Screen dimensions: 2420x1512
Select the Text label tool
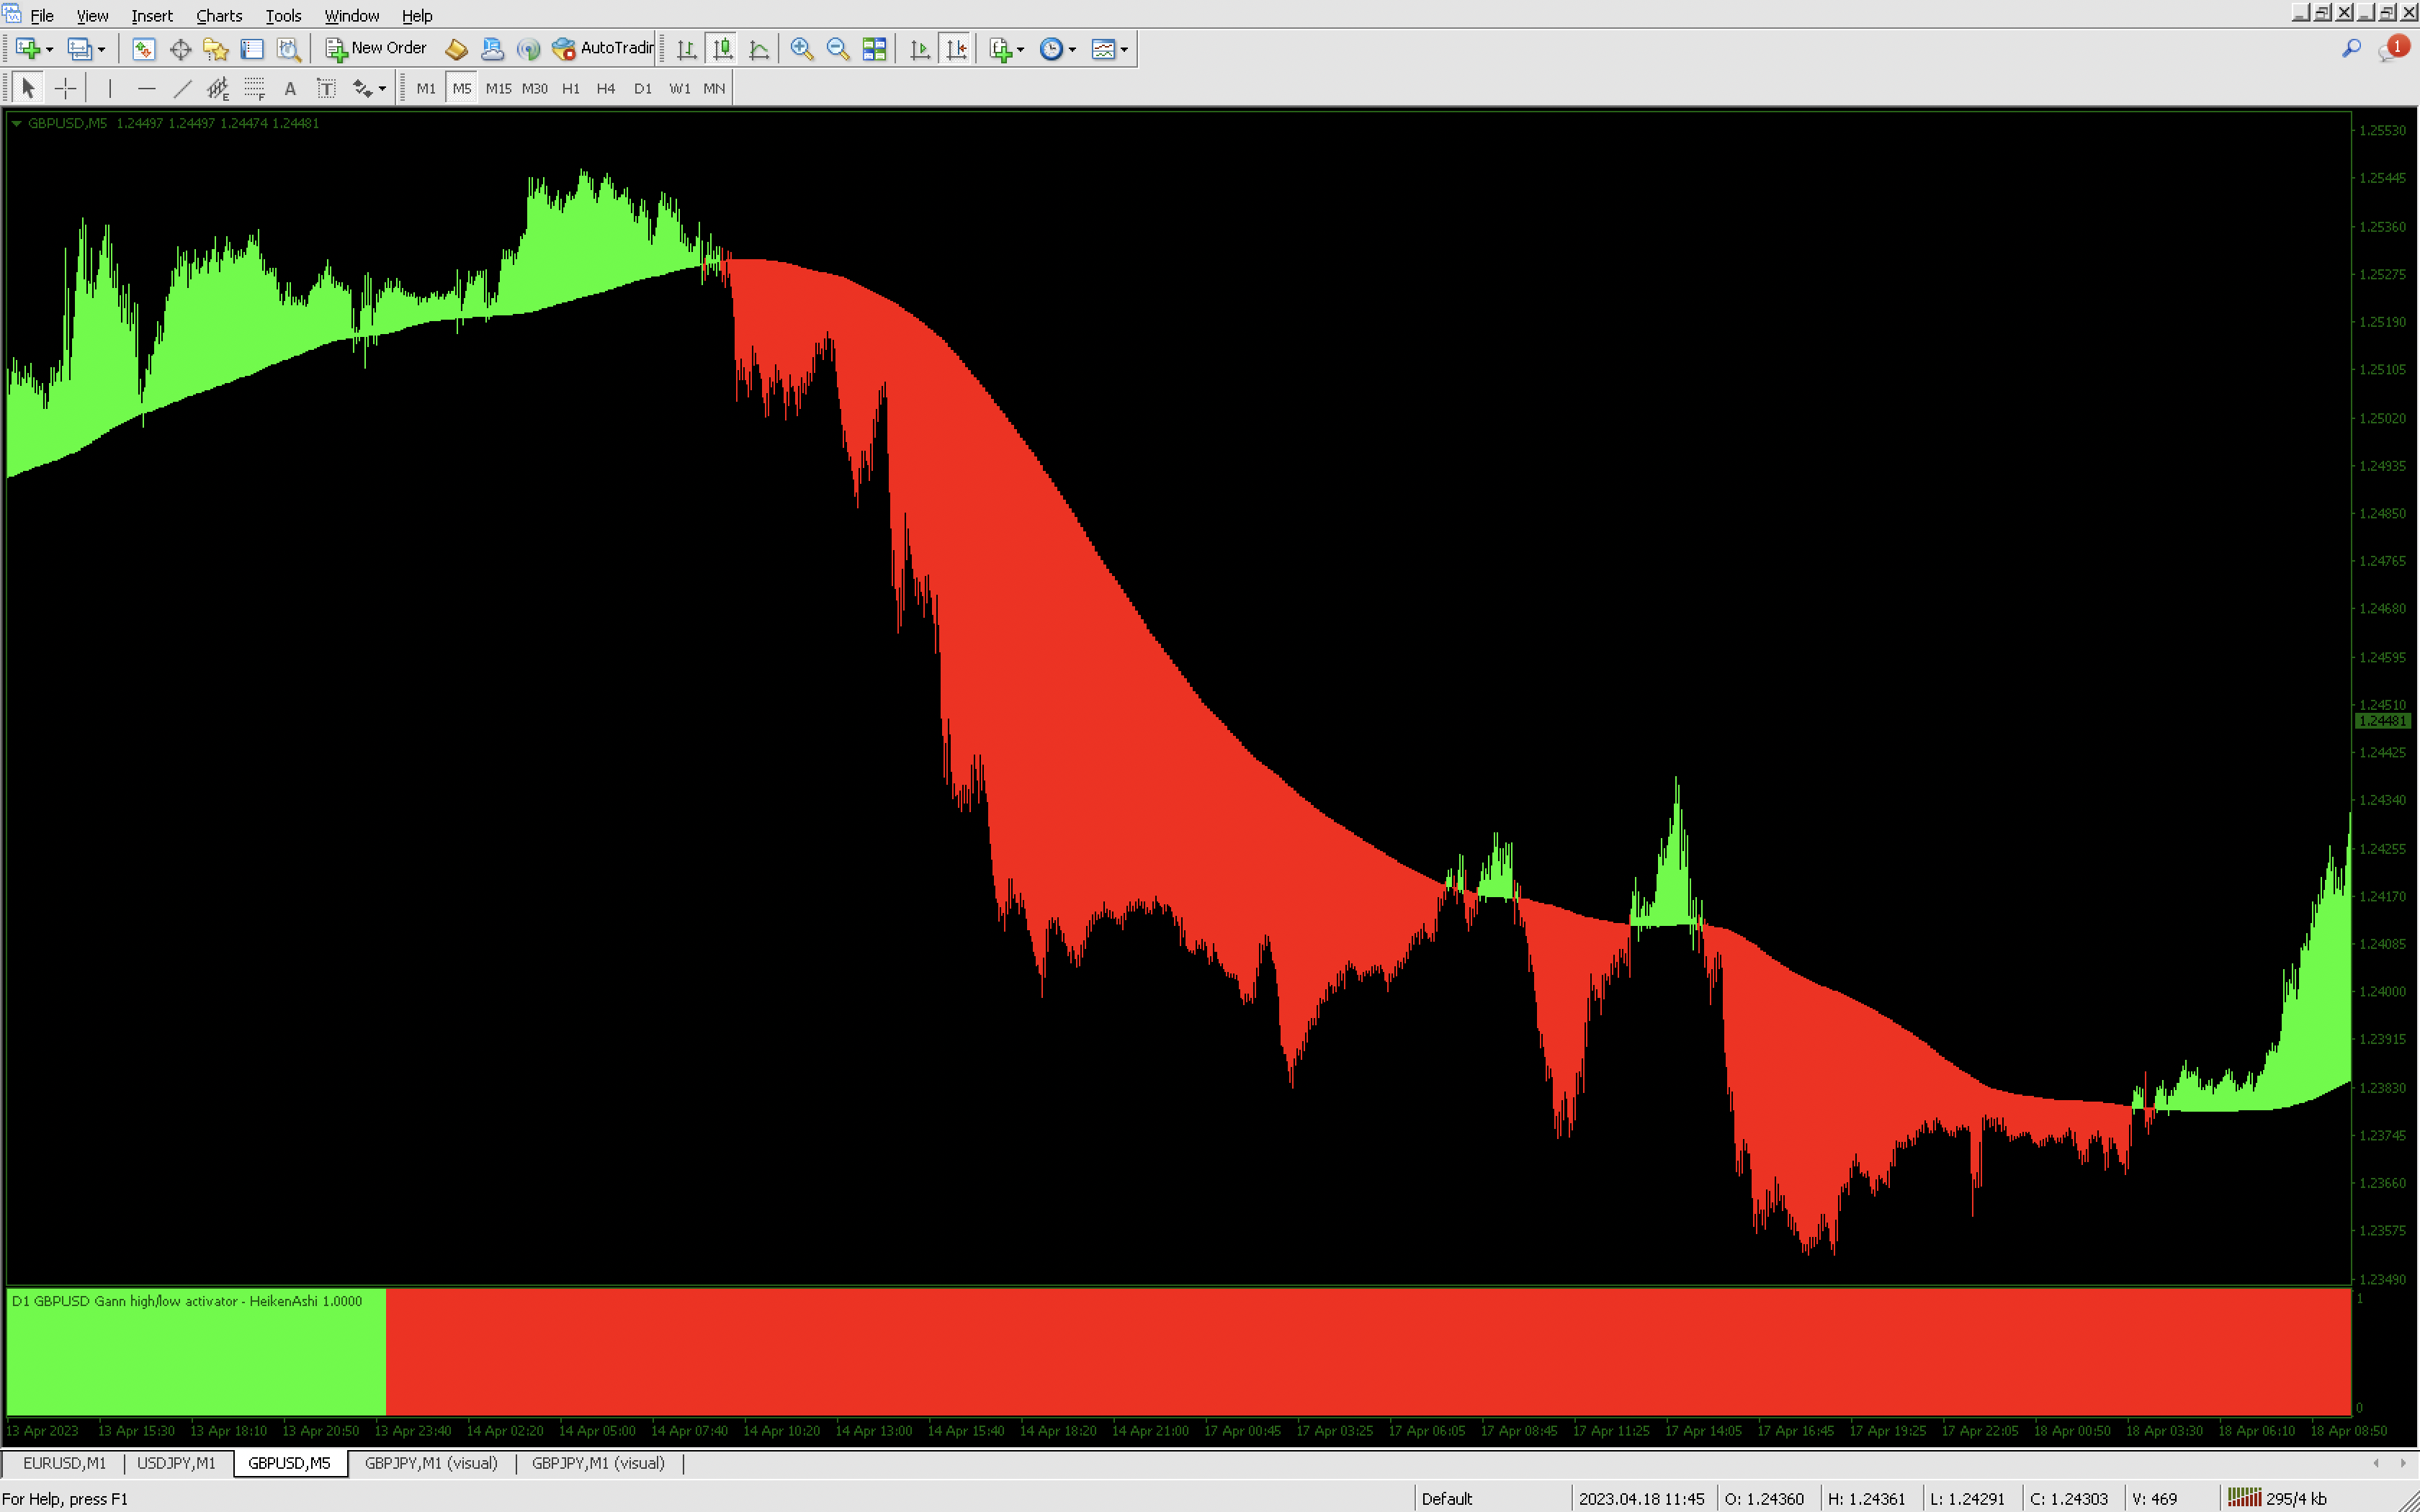tap(326, 89)
